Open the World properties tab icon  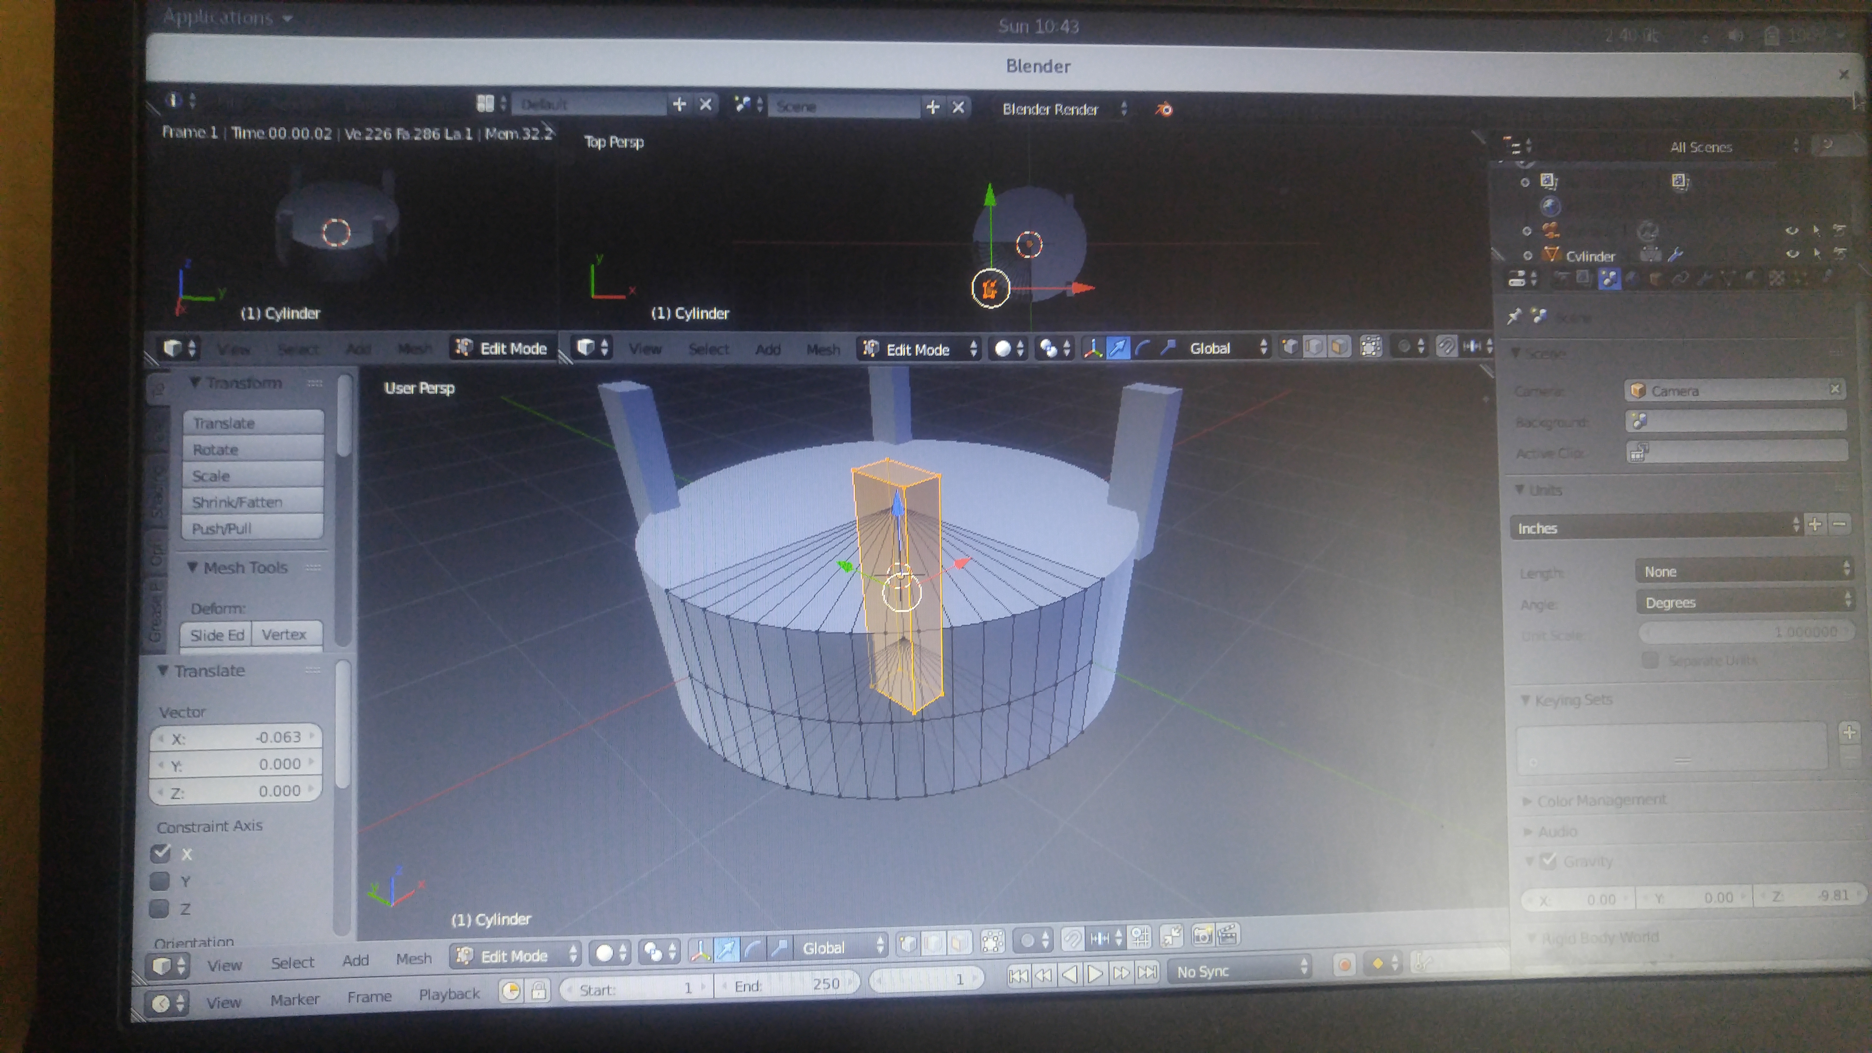click(1632, 278)
